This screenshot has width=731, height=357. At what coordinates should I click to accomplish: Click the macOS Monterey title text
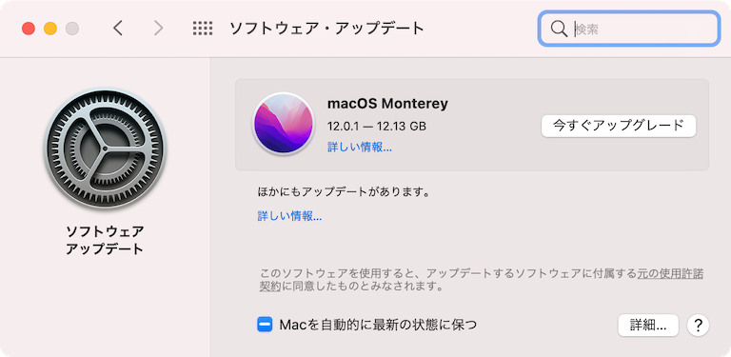[387, 103]
